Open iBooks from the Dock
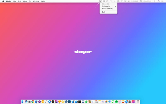The image size is (166, 104). point(123,102)
